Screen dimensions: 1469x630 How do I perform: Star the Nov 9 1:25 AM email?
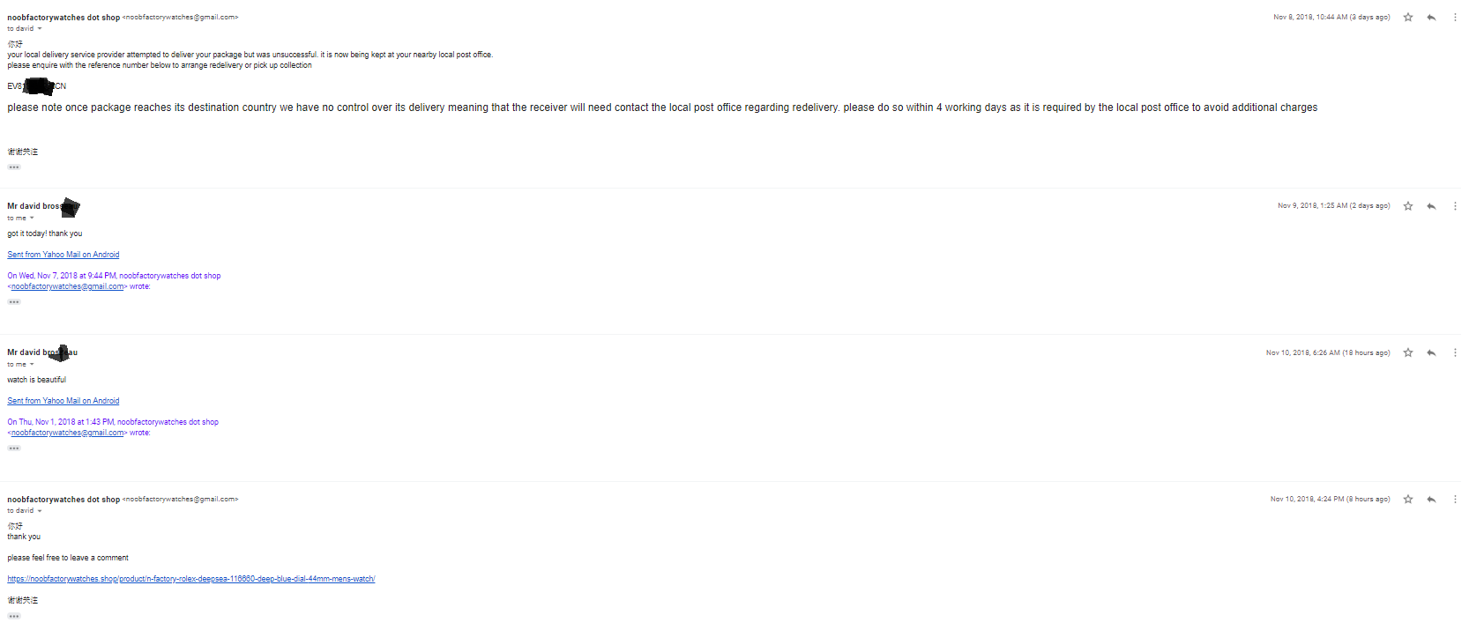click(x=1408, y=206)
